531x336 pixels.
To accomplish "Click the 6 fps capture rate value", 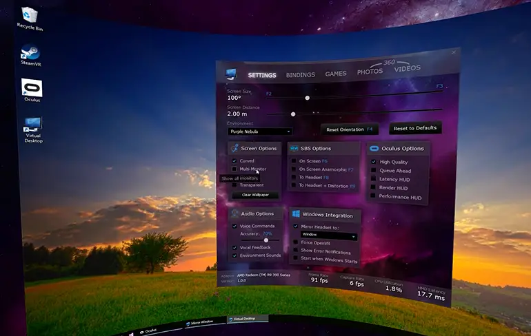I will 357,283.
